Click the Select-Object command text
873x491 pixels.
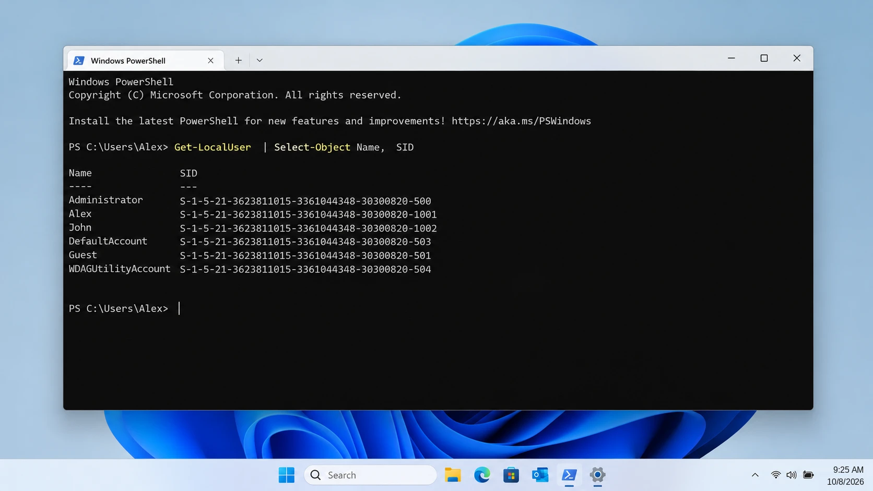click(x=312, y=147)
